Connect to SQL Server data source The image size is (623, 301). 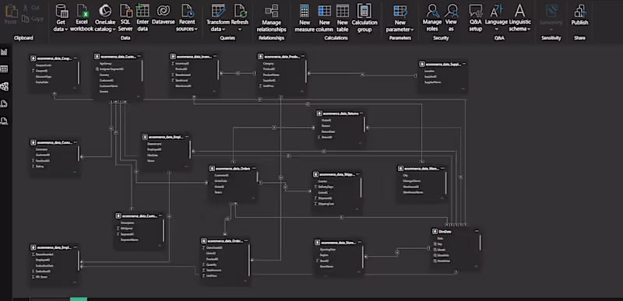pyautogui.click(x=125, y=18)
